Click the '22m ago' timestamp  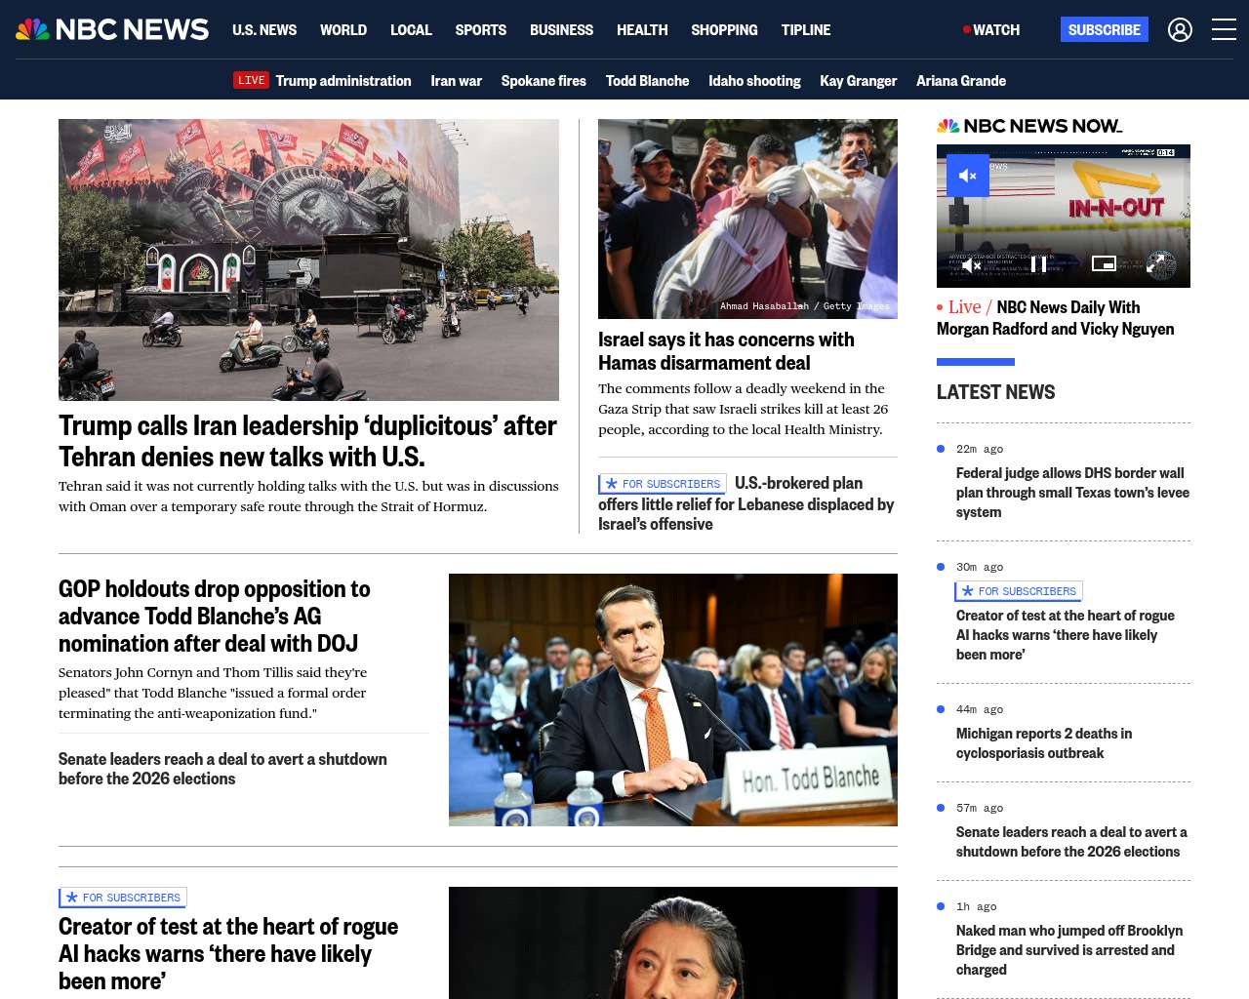point(980,449)
